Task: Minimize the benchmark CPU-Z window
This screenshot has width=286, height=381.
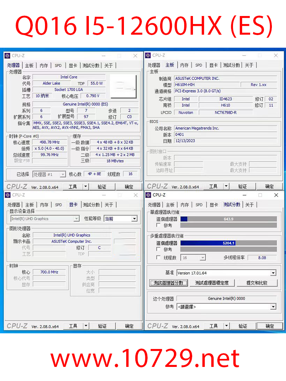Action: point(244,195)
